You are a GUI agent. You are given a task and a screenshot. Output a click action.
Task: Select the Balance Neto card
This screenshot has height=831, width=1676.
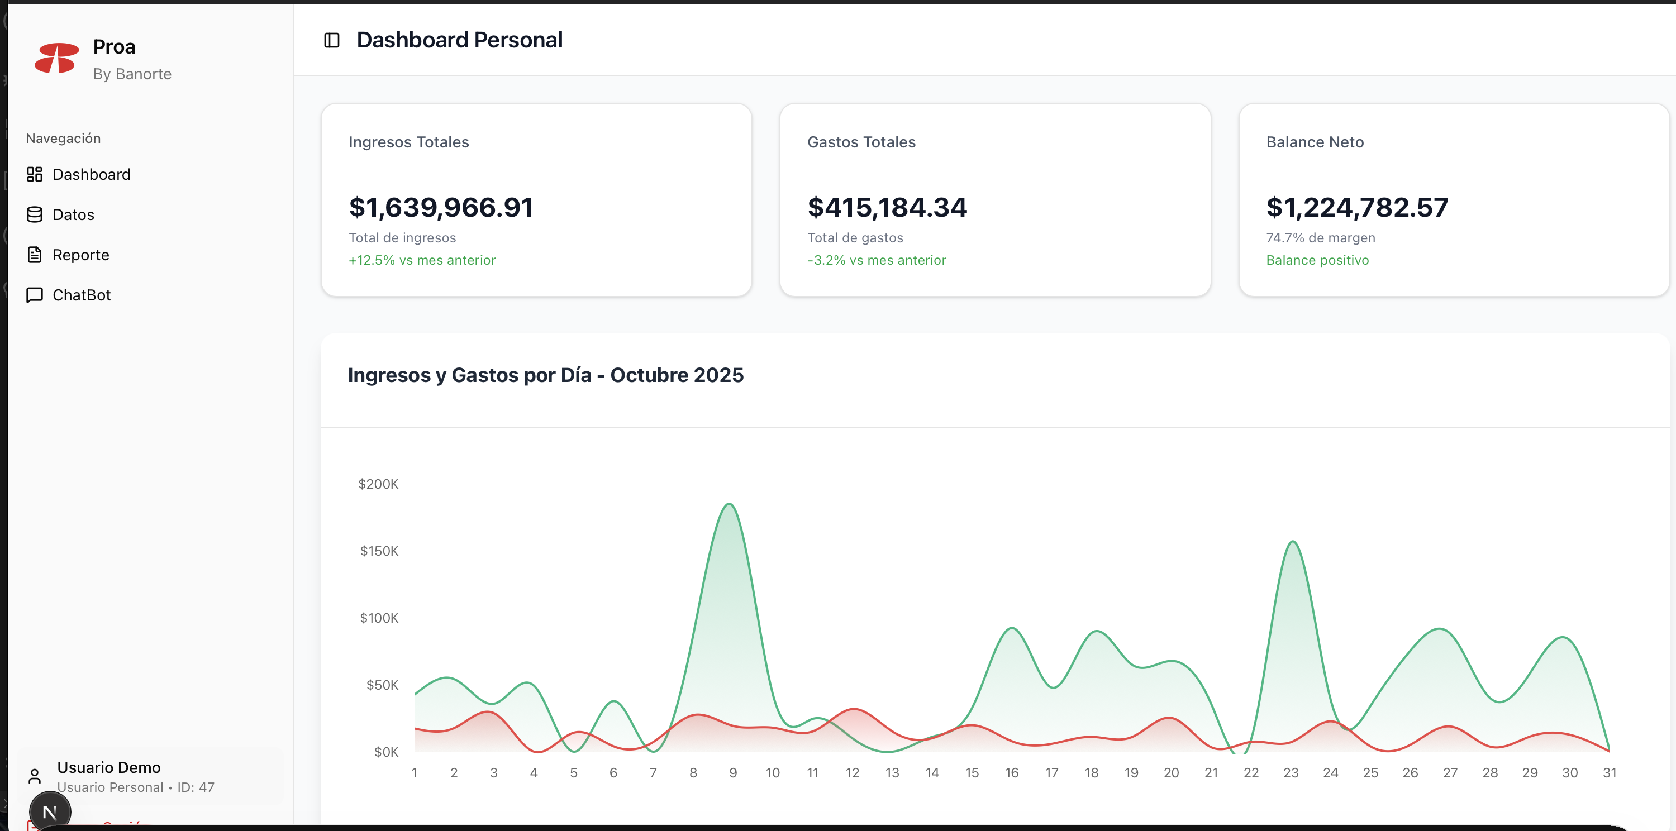[x=1454, y=199]
